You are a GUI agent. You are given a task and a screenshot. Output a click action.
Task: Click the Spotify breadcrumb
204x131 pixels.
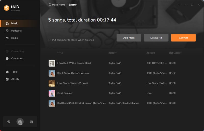click(73, 5)
